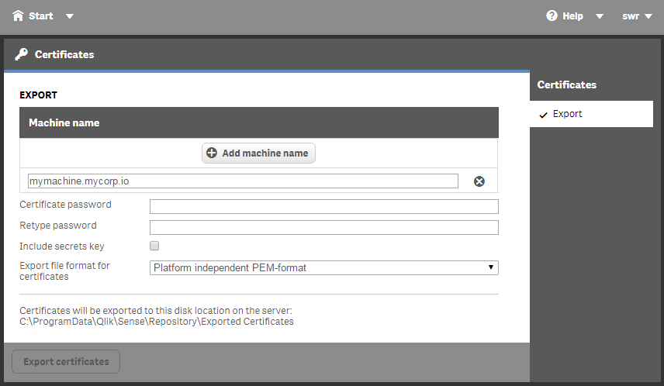The width and height of the screenshot is (664, 386).
Task: Open the Export file format dropdown
Action: click(324, 267)
